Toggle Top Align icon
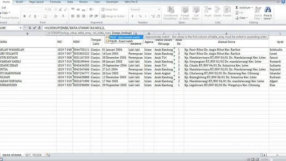The height and width of the screenshot is (161, 286). tap(73, 9)
